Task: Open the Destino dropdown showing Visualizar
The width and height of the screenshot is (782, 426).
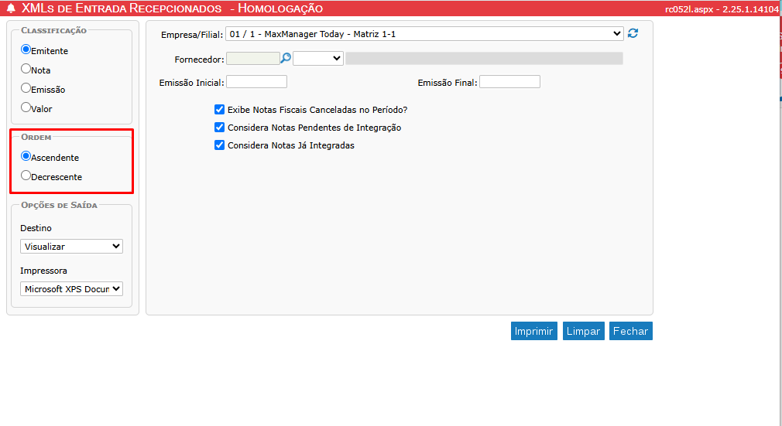Action: click(71, 247)
